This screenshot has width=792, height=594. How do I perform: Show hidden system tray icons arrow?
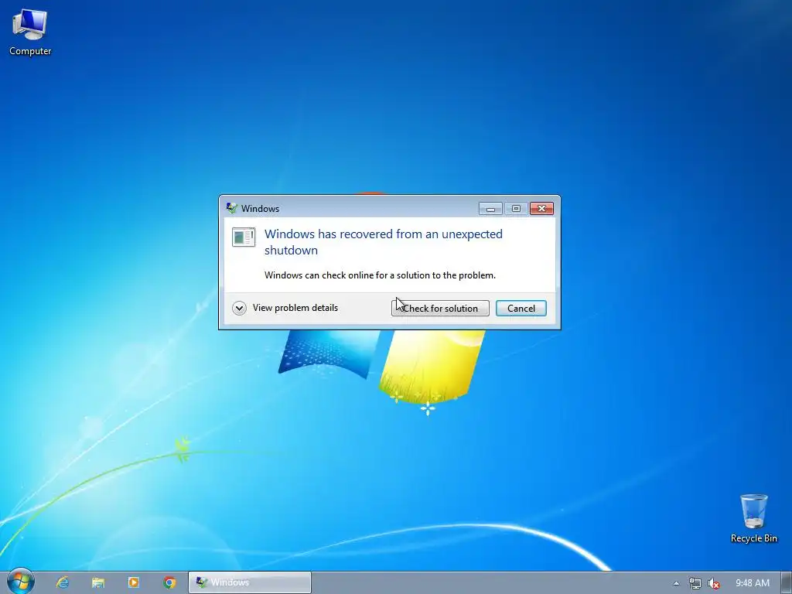coord(676,583)
